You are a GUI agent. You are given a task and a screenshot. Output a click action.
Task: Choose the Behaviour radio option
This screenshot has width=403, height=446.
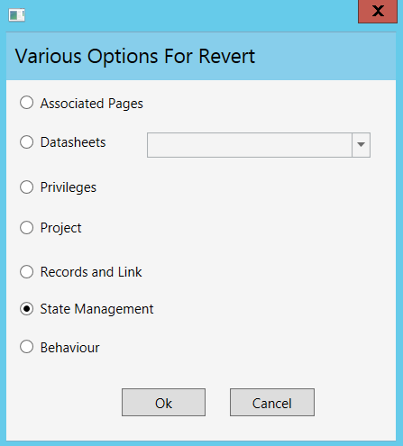(x=27, y=347)
